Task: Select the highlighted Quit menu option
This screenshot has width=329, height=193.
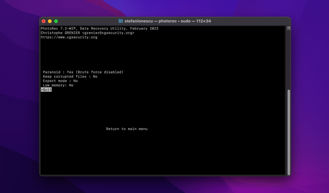Action: tap(46, 90)
